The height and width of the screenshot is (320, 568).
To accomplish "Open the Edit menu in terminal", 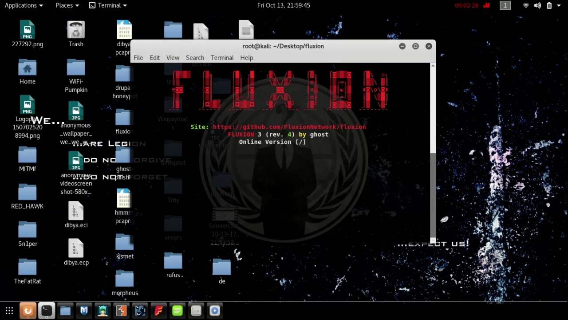I will (154, 58).
